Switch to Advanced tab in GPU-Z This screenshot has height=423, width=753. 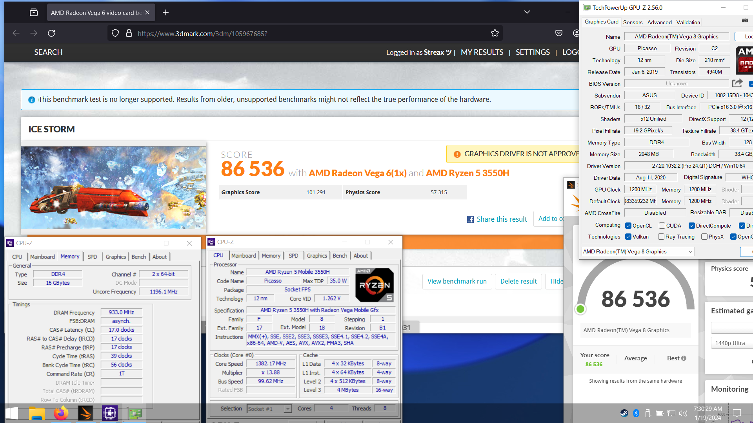click(x=659, y=22)
